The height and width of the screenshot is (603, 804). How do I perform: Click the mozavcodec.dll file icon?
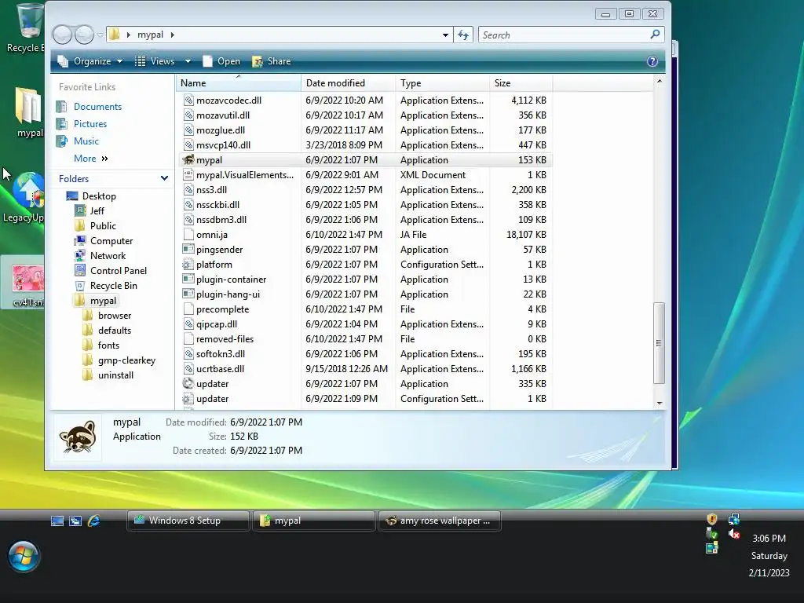[188, 100]
